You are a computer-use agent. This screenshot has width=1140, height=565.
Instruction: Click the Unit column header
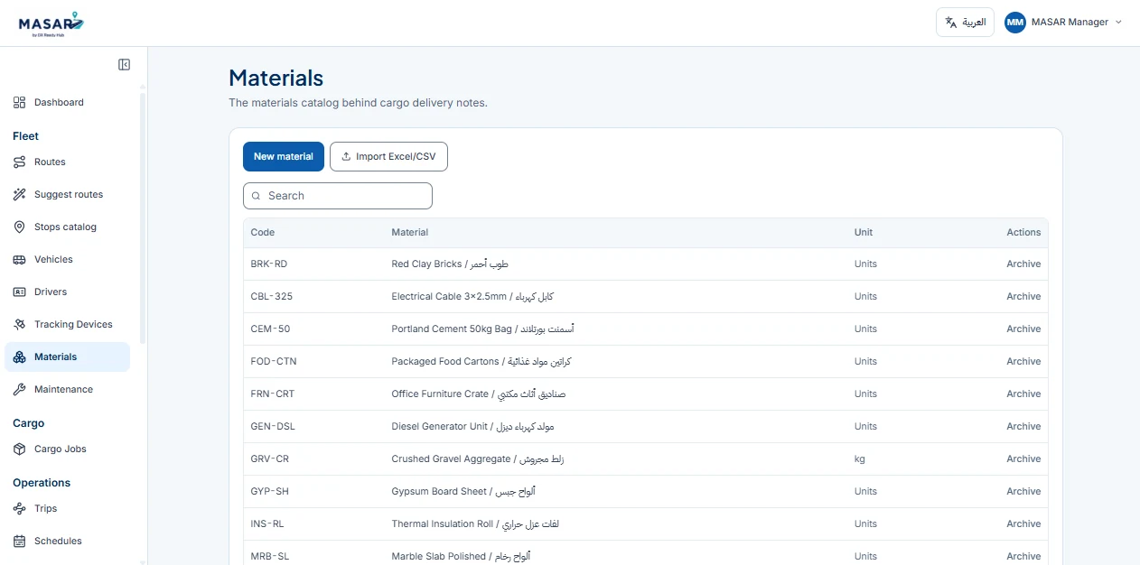[x=864, y=233]
